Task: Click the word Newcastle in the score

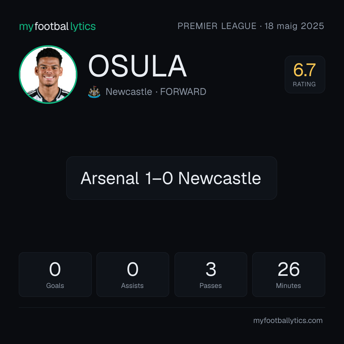Action: click(x=219, y=178)
